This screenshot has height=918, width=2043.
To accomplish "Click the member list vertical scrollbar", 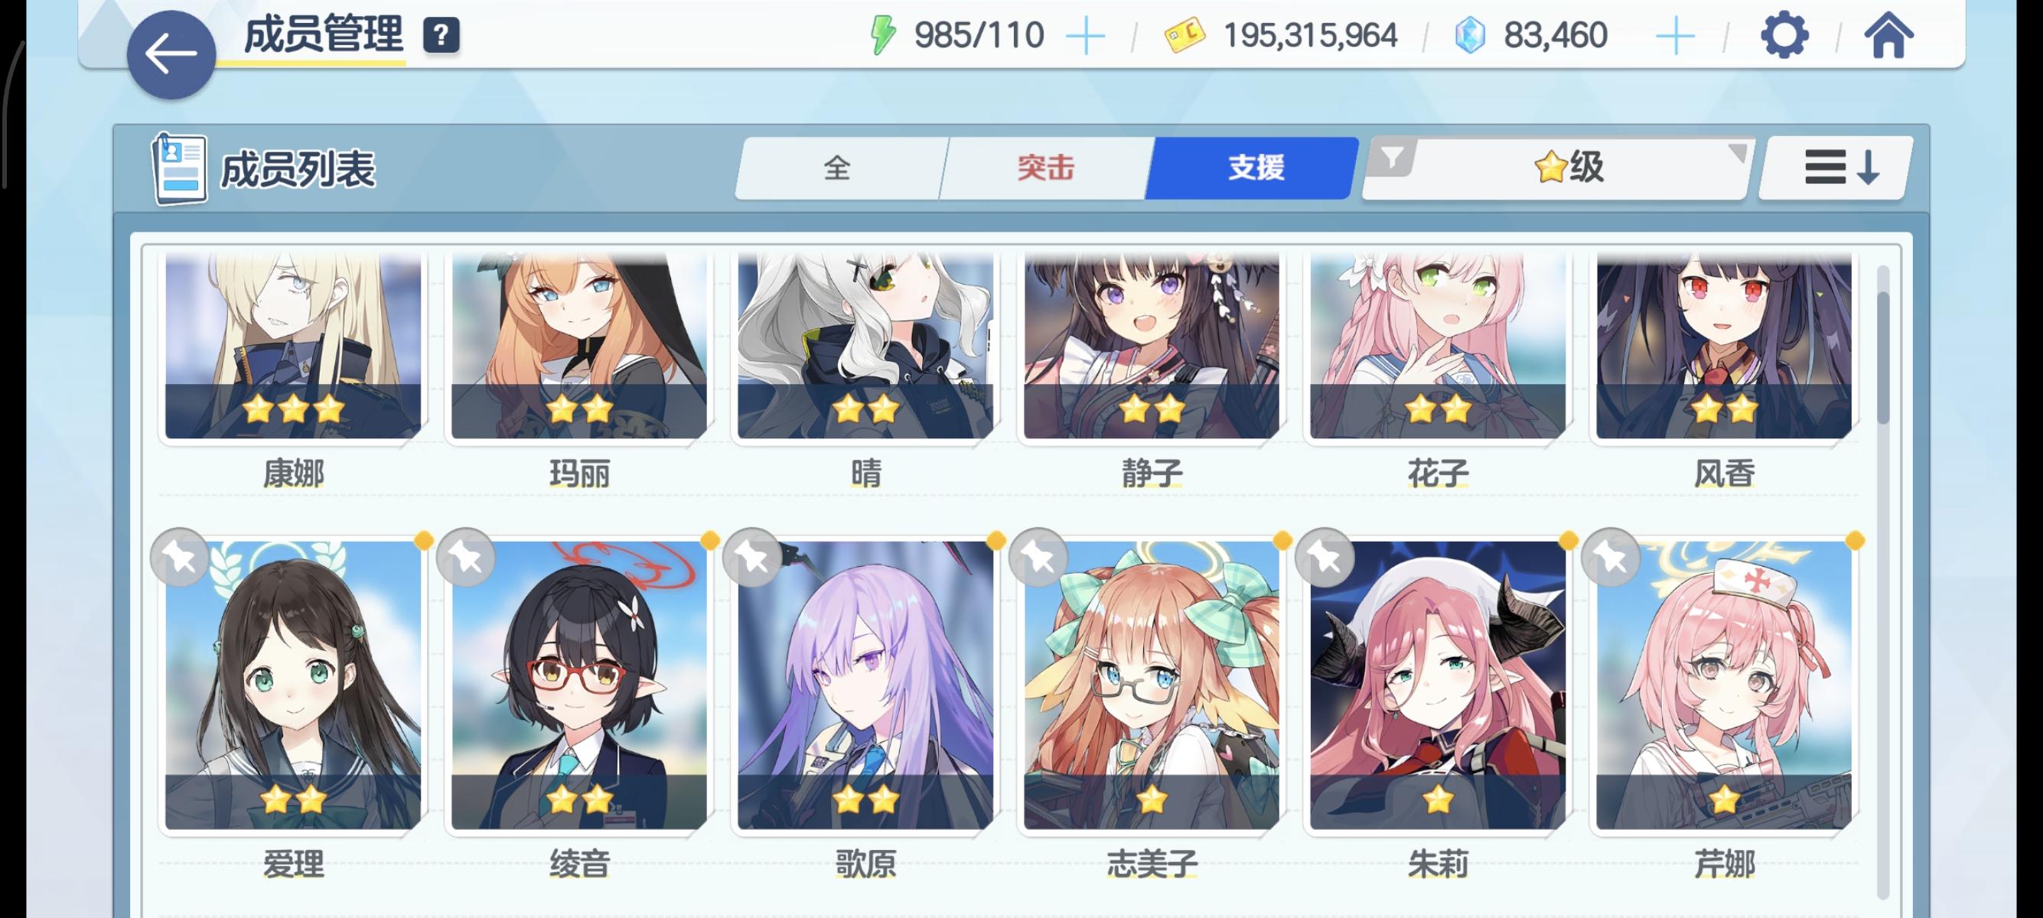I will tap(1883, 583).
